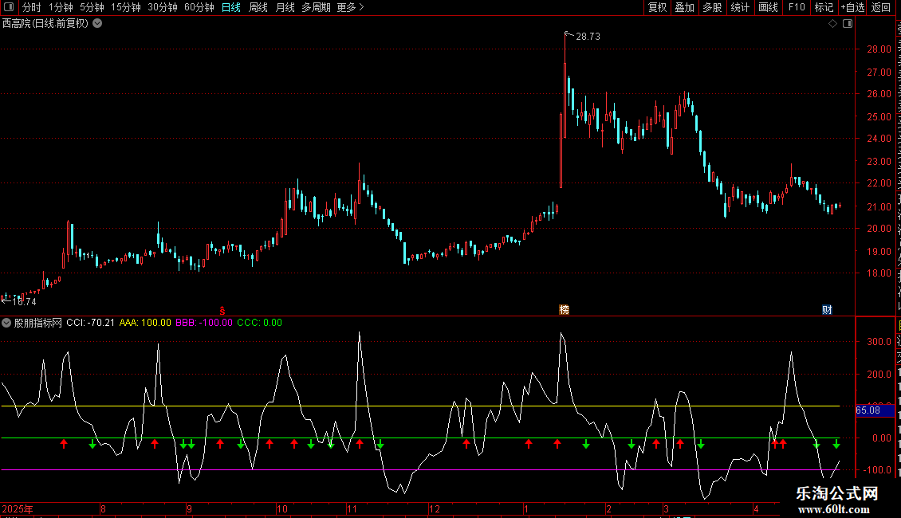901x518 pixels.
Task: Open the 画线 drawing tools
Action: [768, 7]
